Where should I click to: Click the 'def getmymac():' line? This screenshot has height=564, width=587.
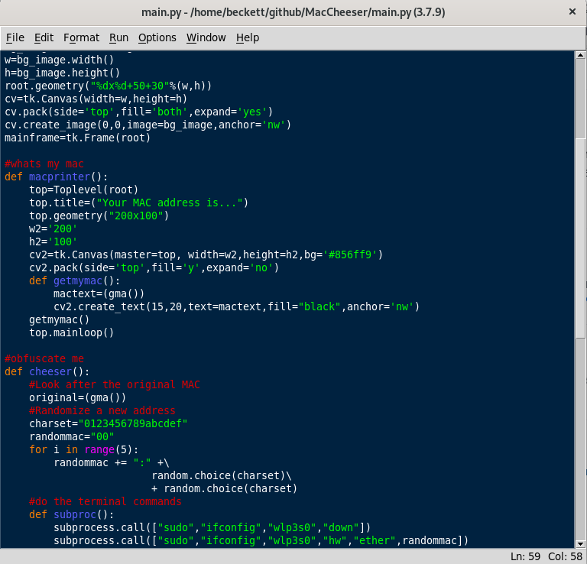pos(74,281)
